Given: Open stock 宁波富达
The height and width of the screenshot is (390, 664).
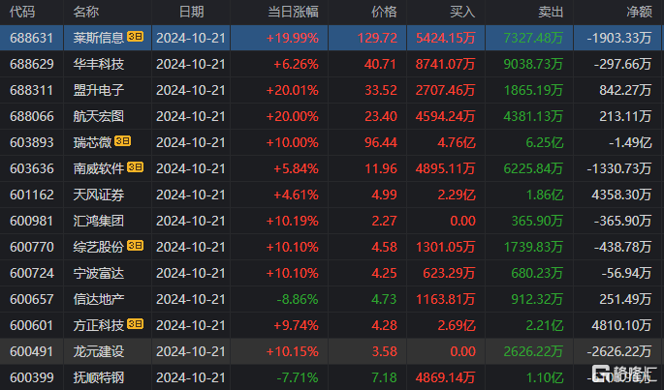Looking at the screenshot, I should [98, 273].
